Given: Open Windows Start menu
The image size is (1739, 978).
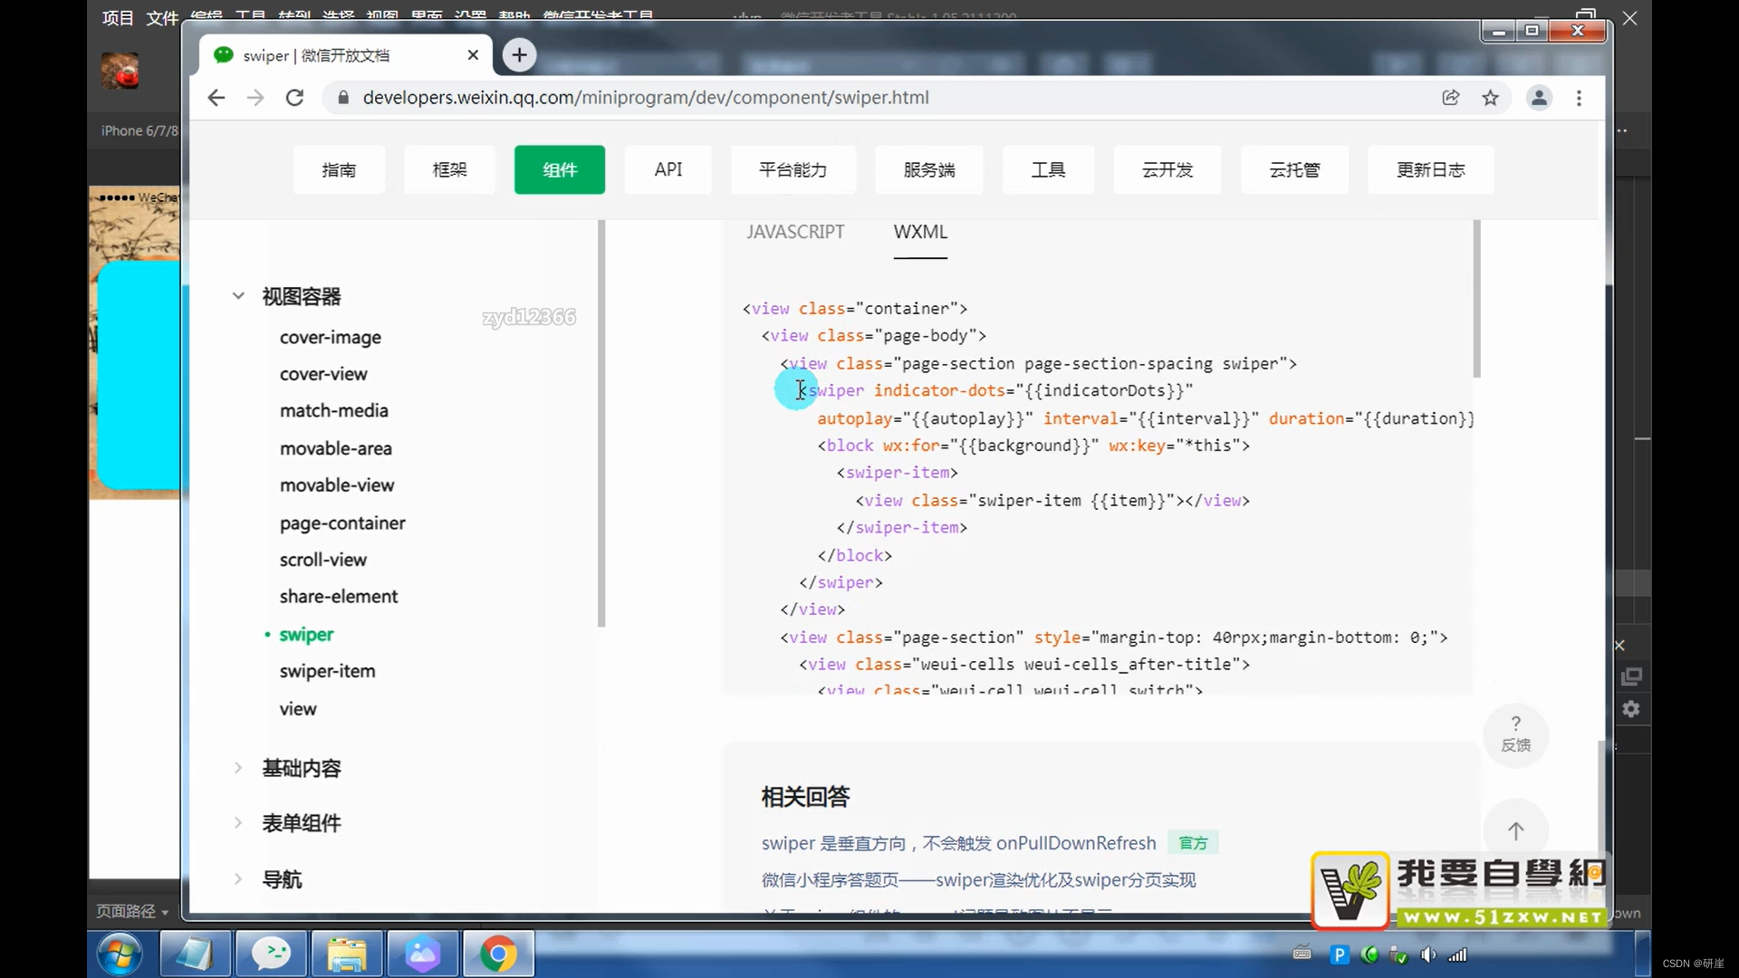Looking at the screenshot, I should click(120, 954).
